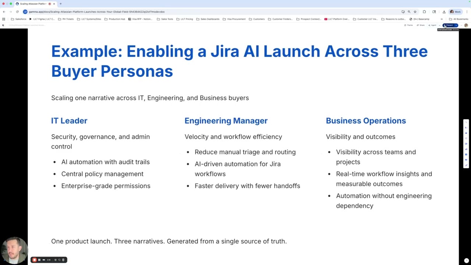471x265 pixels.
Task: Stop the screen recording with red button
Action: coord(35,260)
